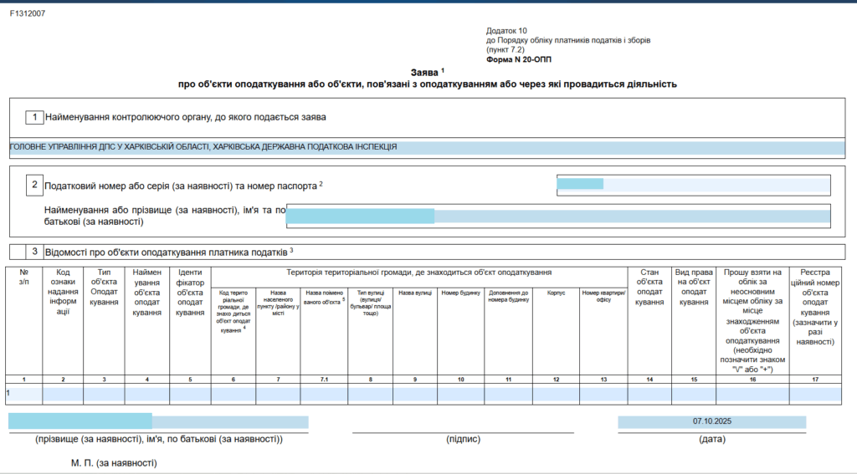Open row 1 'Стан об'єкта оподаткування' cell

click(x=650, y=393)
